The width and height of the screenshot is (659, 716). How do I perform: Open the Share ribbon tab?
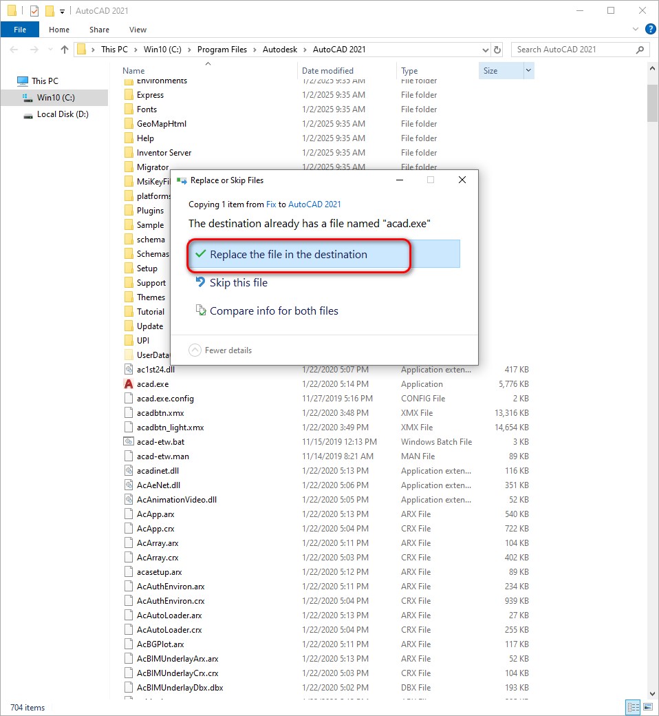tap(99, 30)
